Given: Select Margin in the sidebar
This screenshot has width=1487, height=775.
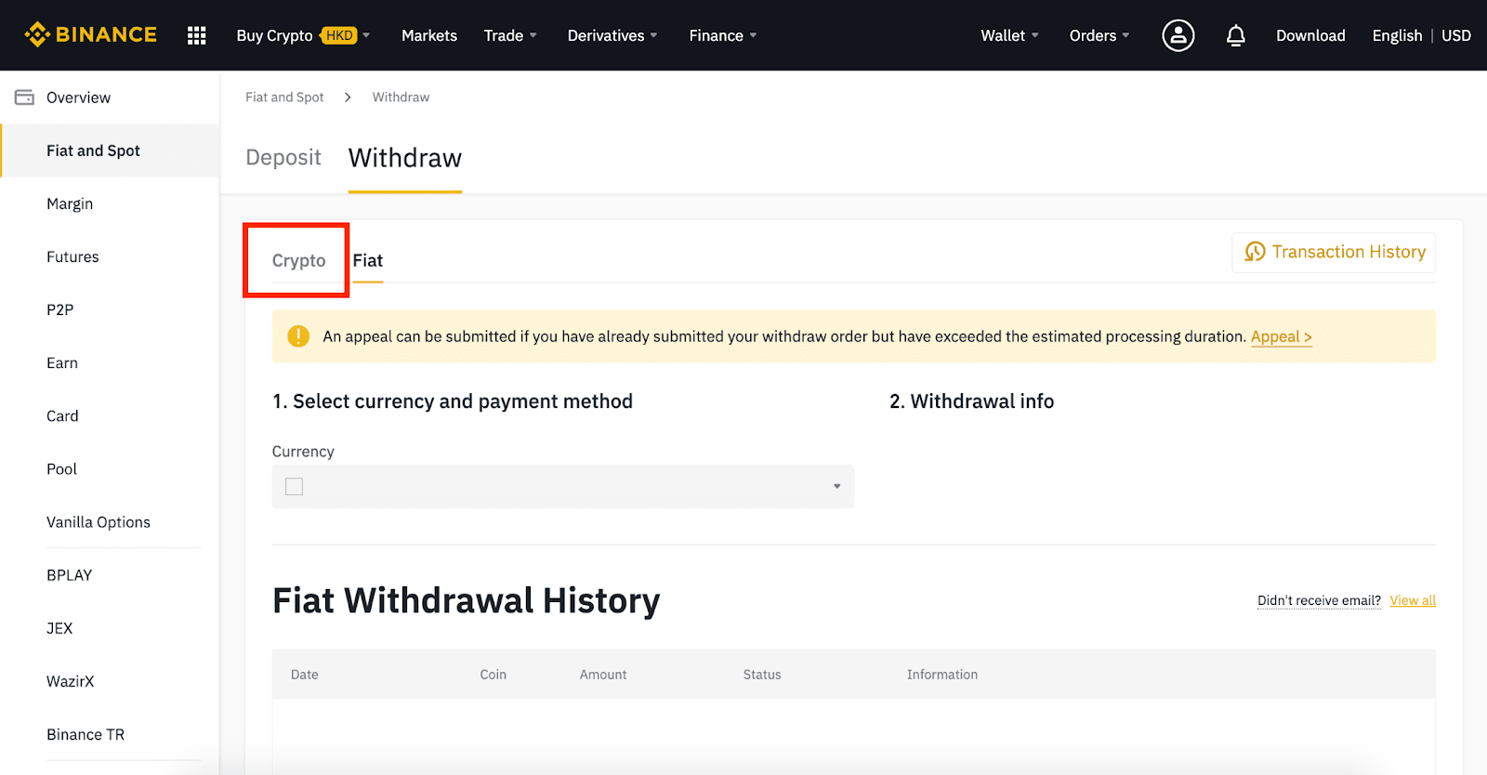Looking at the screenshot, I should pyautogui.click(x=70, y=204).
